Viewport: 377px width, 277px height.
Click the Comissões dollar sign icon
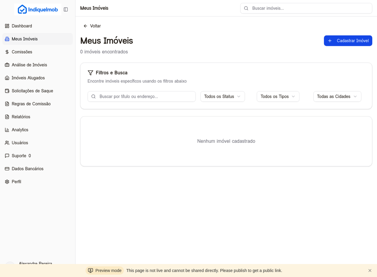click(x=7, y=52)
